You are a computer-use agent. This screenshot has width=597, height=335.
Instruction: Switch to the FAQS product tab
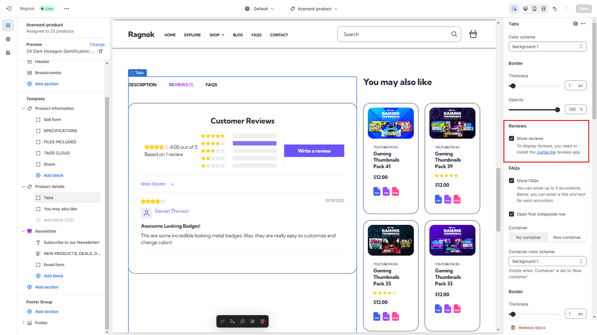(x=211, y=85)
